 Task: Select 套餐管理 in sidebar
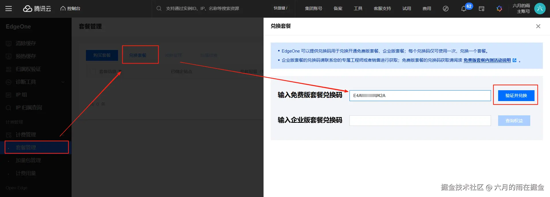pos(36,148)
